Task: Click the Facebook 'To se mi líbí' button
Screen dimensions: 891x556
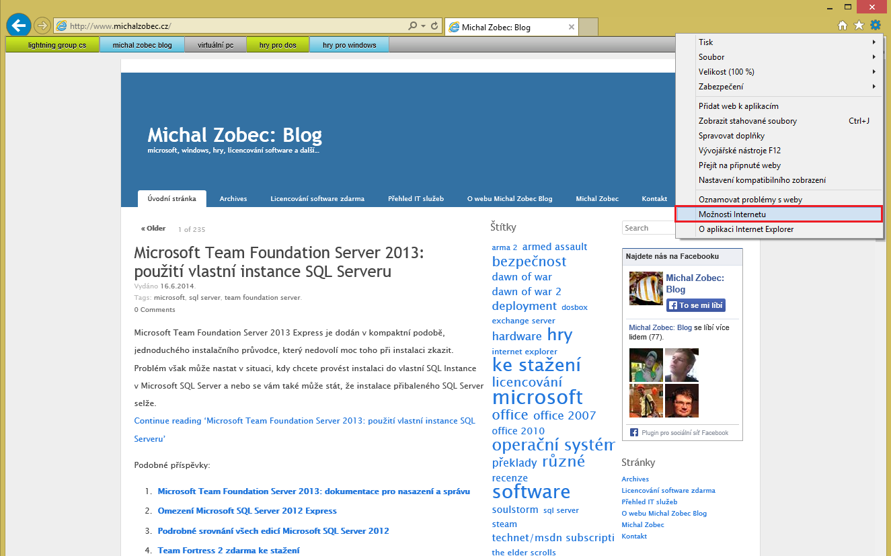Action: tap(695, 305)
